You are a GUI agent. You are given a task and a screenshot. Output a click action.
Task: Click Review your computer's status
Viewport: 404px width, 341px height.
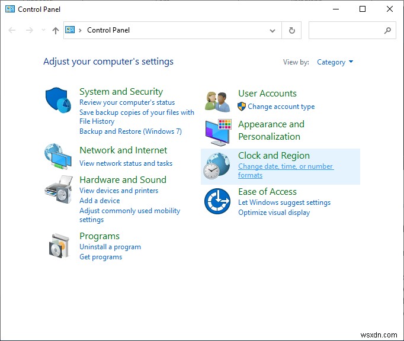[127, 102]
